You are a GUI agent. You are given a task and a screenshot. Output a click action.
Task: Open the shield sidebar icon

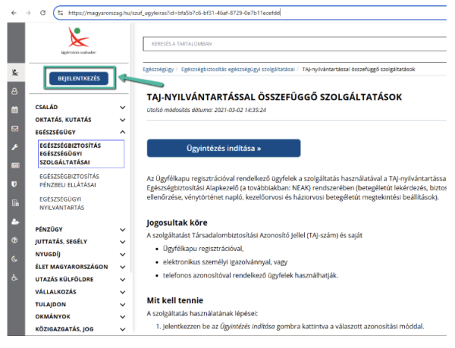[14, 184]
